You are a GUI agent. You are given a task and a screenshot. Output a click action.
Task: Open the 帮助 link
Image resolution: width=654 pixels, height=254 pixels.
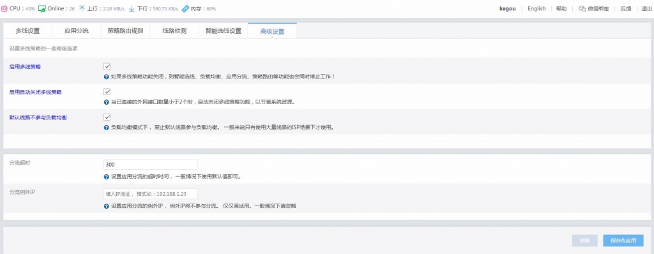[x=561, y=8]
